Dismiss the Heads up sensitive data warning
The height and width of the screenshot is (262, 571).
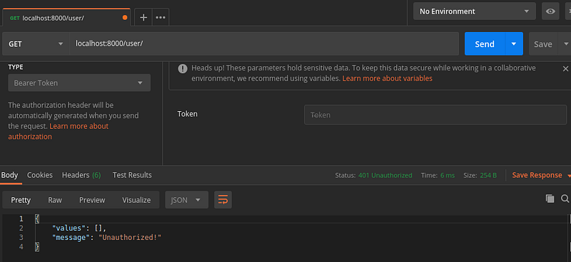(x=565, y=68)
